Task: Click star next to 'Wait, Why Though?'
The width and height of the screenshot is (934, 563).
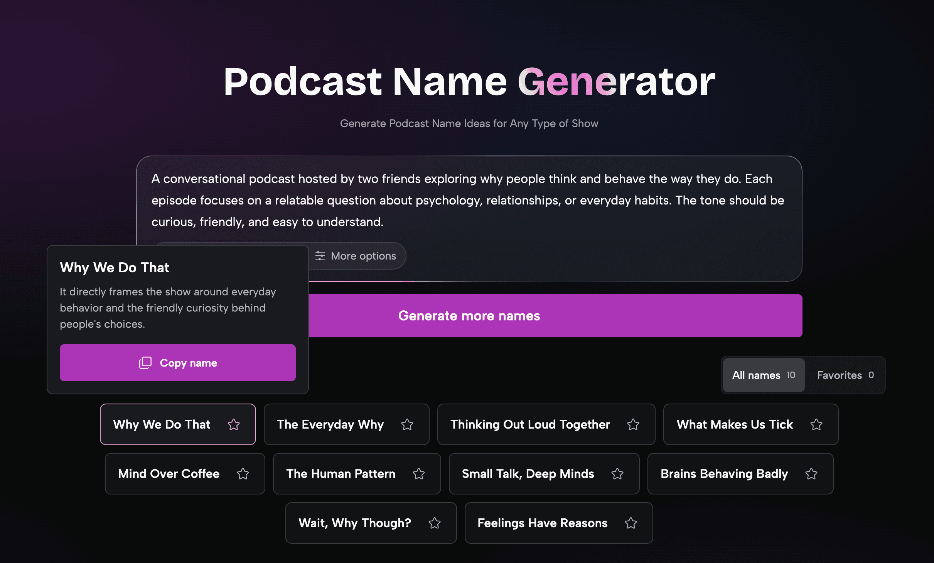Action: coord(435,523)
